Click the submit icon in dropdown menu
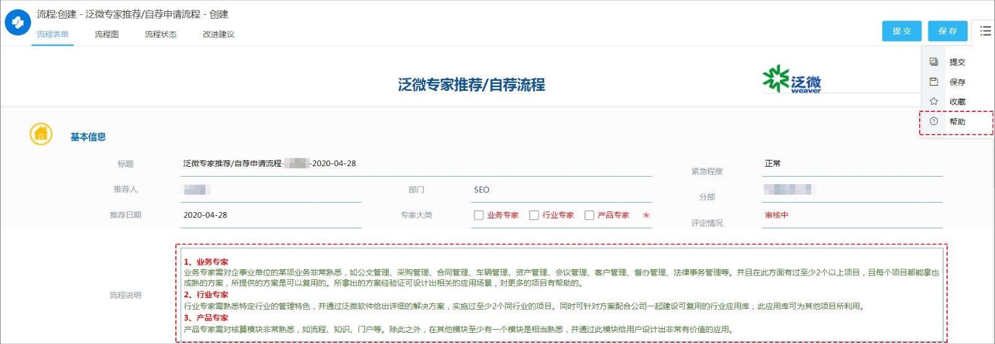The height and width of the screenshot is (344, 995). pyautogui.click(x=933, y=62)
